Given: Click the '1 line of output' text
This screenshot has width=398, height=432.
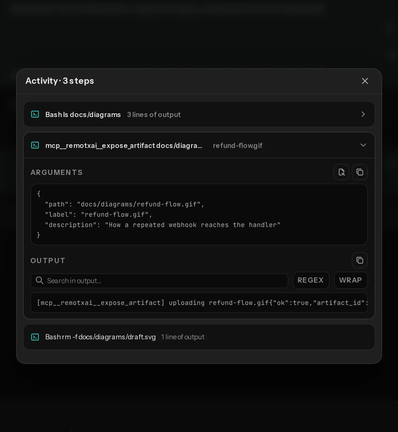Looking at the screenshot, I should pos(183,337).
